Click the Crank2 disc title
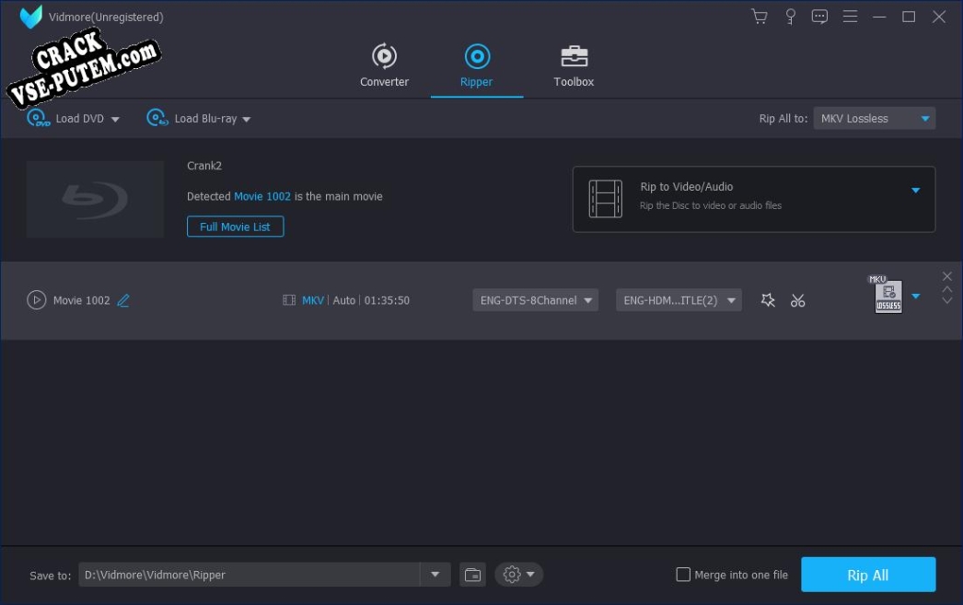 pyautogui.click(x=204, y=166)
